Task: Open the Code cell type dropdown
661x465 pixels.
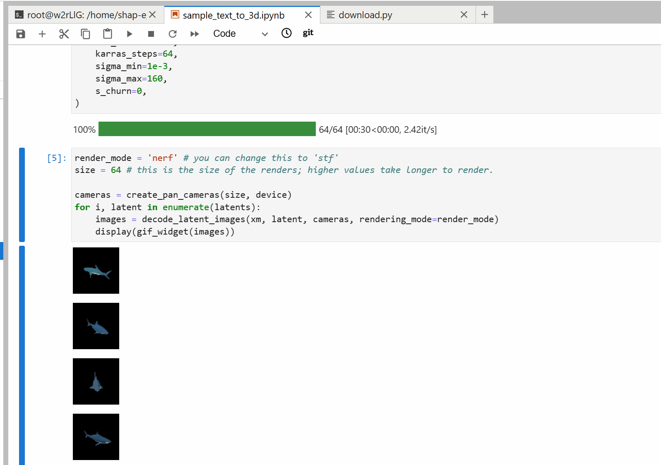Action: point(240,34)
